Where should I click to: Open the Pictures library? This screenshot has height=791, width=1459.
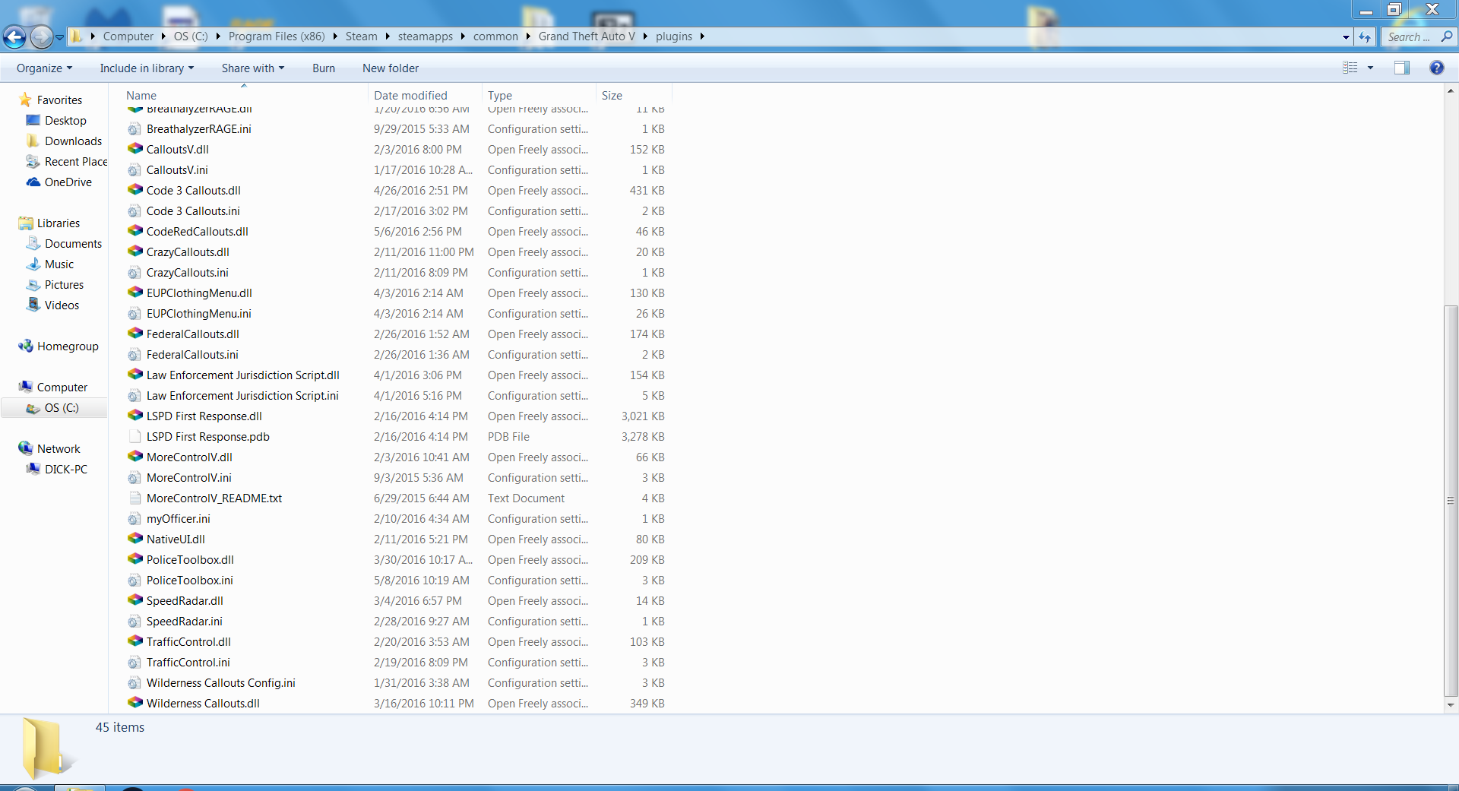click(x=64, y=285)
